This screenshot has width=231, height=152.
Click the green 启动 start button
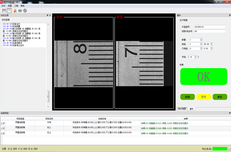[x=187, y=97]
